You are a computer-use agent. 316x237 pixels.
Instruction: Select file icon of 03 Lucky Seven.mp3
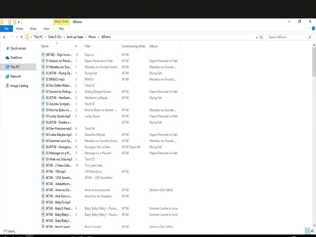click(x=43, y=116)
